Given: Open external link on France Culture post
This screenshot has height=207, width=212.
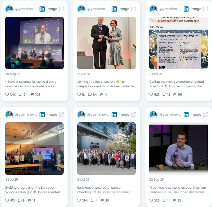Looking at the screenshot, I should pos(206,115).
